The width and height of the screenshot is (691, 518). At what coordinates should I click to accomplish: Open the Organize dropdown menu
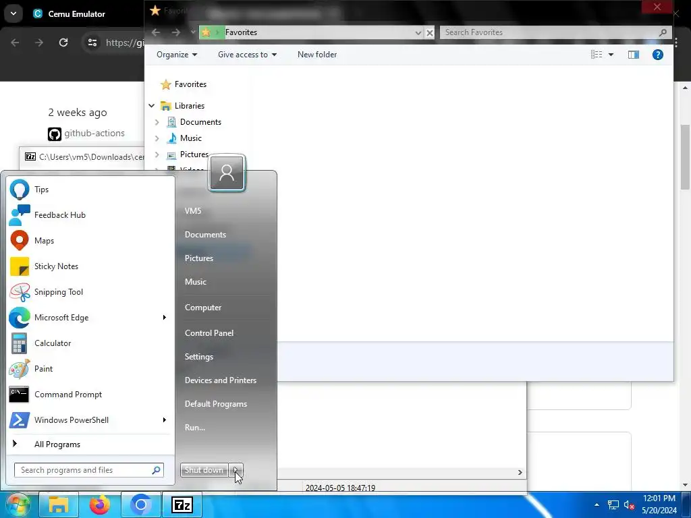177,55
